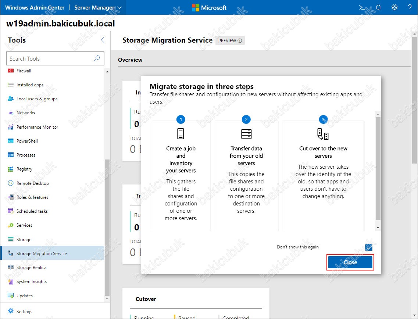Open the Registry tool icon
Screen dimensions: 418x319
point(11,169)
